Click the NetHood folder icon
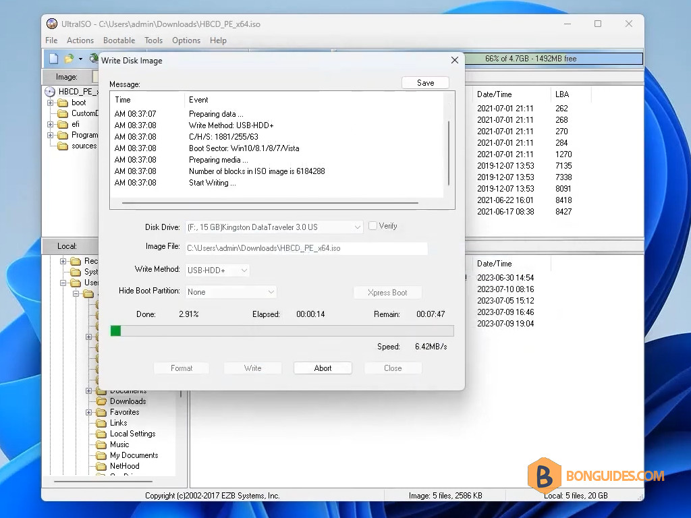Viewport: 691px width, 518px height. (102, 466)
